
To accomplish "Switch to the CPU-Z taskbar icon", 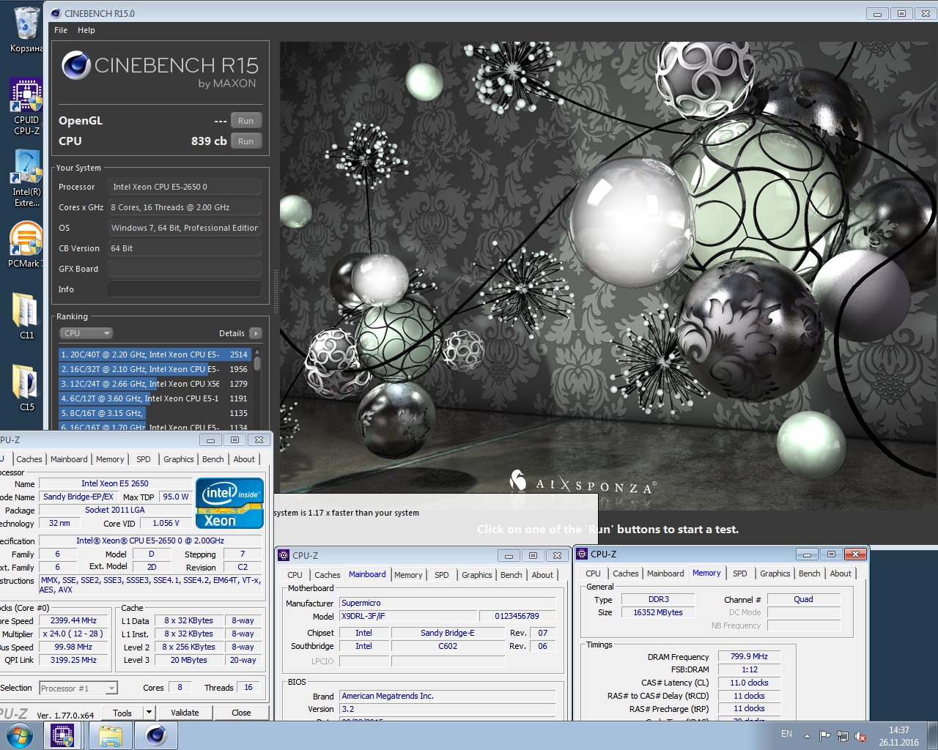I will [62, 735].
